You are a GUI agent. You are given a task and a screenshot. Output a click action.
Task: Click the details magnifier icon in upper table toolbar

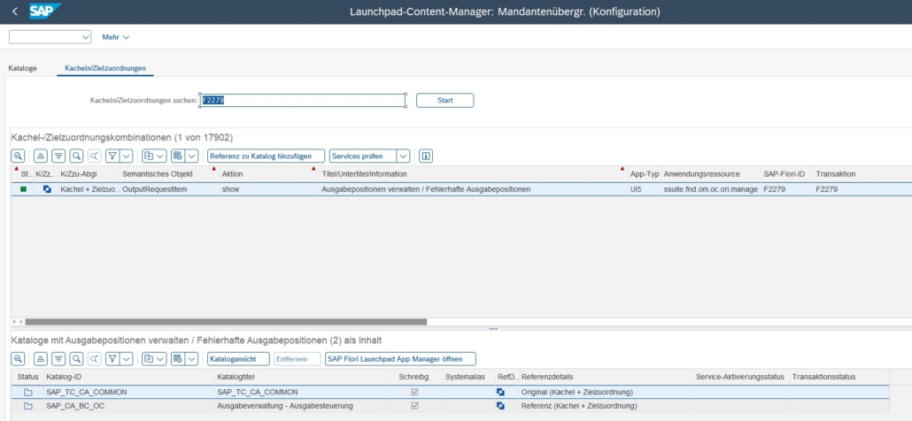(18, 156)
